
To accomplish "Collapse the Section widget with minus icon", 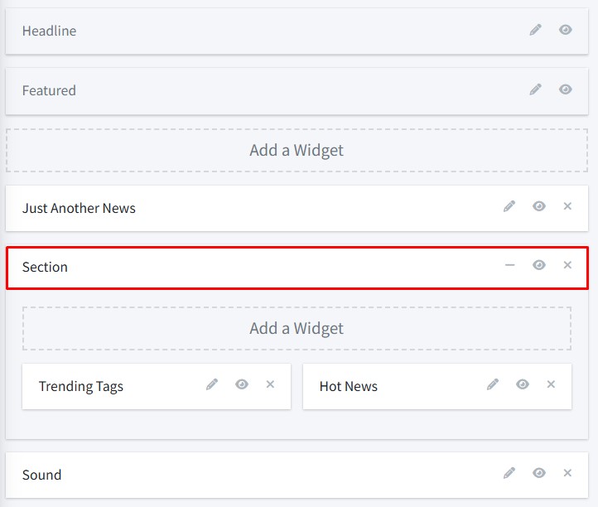I will pyautogui.click(x=509, y=265).
